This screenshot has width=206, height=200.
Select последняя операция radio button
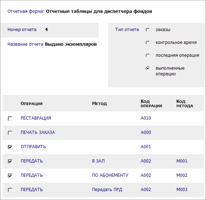pos(147,55)
